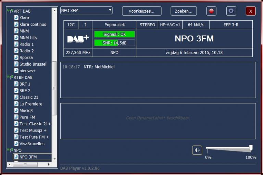Click the NPO ensemble antenna icon
The height and width of the screenshot is (175, 263).
pyautogui.click(x=10, y=150)
